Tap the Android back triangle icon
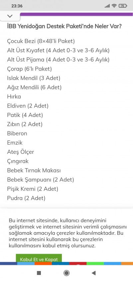133x281 pixels. coord(94,273)
